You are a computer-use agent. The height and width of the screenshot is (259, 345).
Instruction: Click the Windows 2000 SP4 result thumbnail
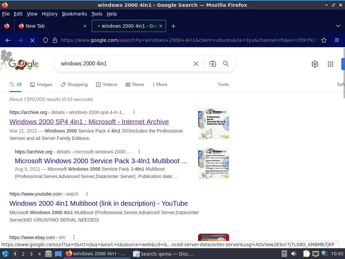pyautogui.click(x=213, y=124)
